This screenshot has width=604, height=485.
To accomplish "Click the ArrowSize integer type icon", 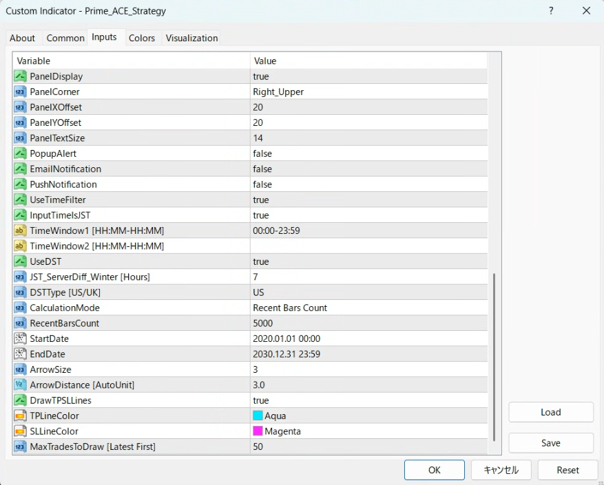I will click(20, 369).
